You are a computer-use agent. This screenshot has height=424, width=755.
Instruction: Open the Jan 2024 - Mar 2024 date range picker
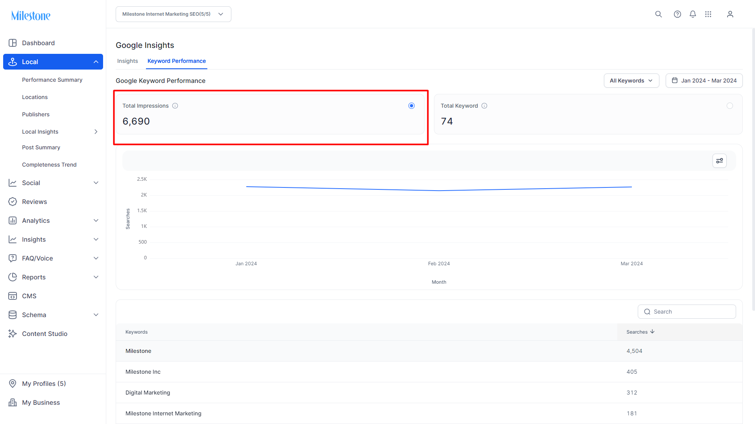tap(704, 81)
